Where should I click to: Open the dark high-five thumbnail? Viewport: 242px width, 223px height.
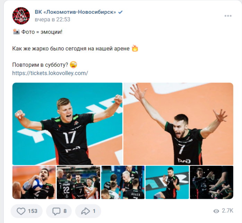pos(211,182)
